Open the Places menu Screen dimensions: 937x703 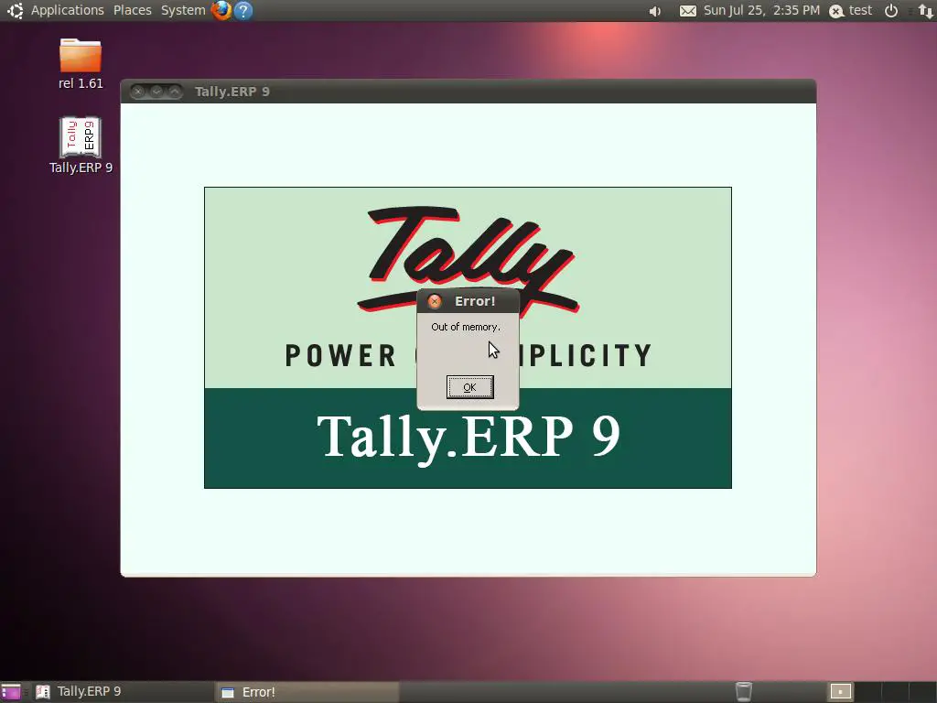(132, 10)
